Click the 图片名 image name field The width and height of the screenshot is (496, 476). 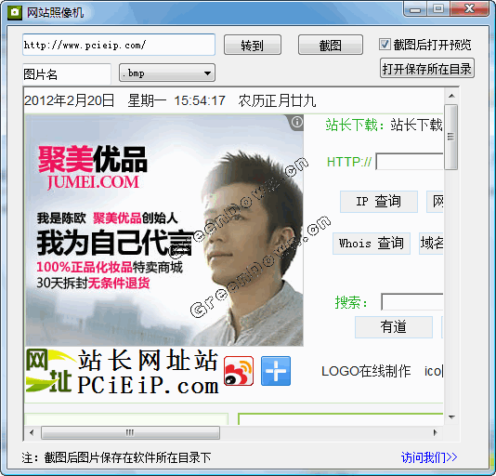pyautogui.click(x=67, y=73)
